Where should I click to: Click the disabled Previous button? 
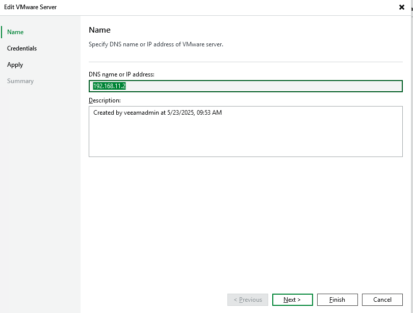coord(248,300)
